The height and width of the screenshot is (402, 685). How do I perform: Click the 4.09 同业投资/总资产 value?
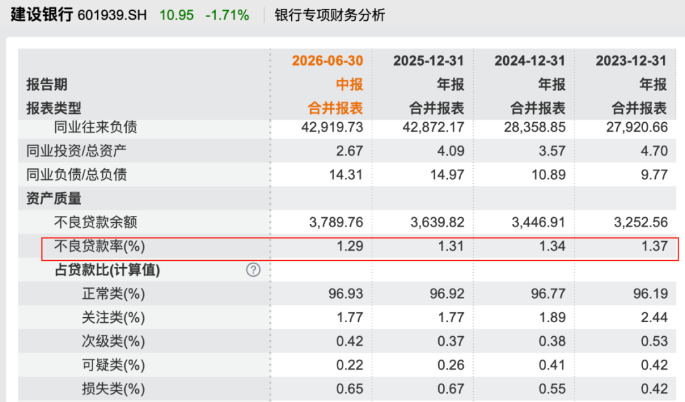(451, 151)
